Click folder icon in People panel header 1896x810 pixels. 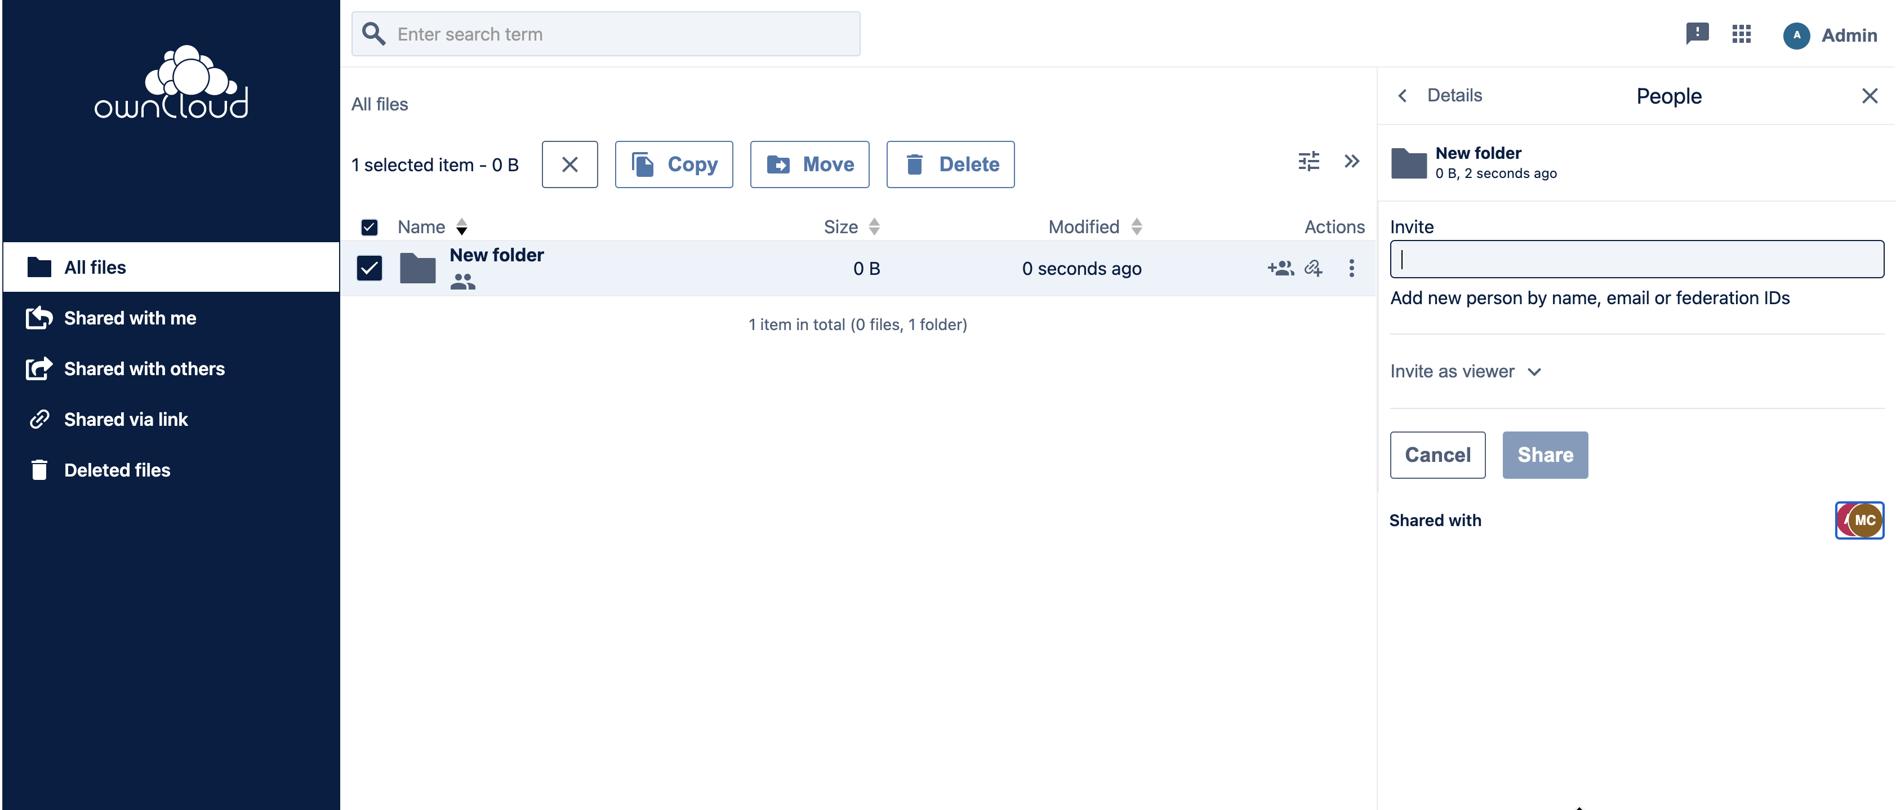[x=1409, y=163]
